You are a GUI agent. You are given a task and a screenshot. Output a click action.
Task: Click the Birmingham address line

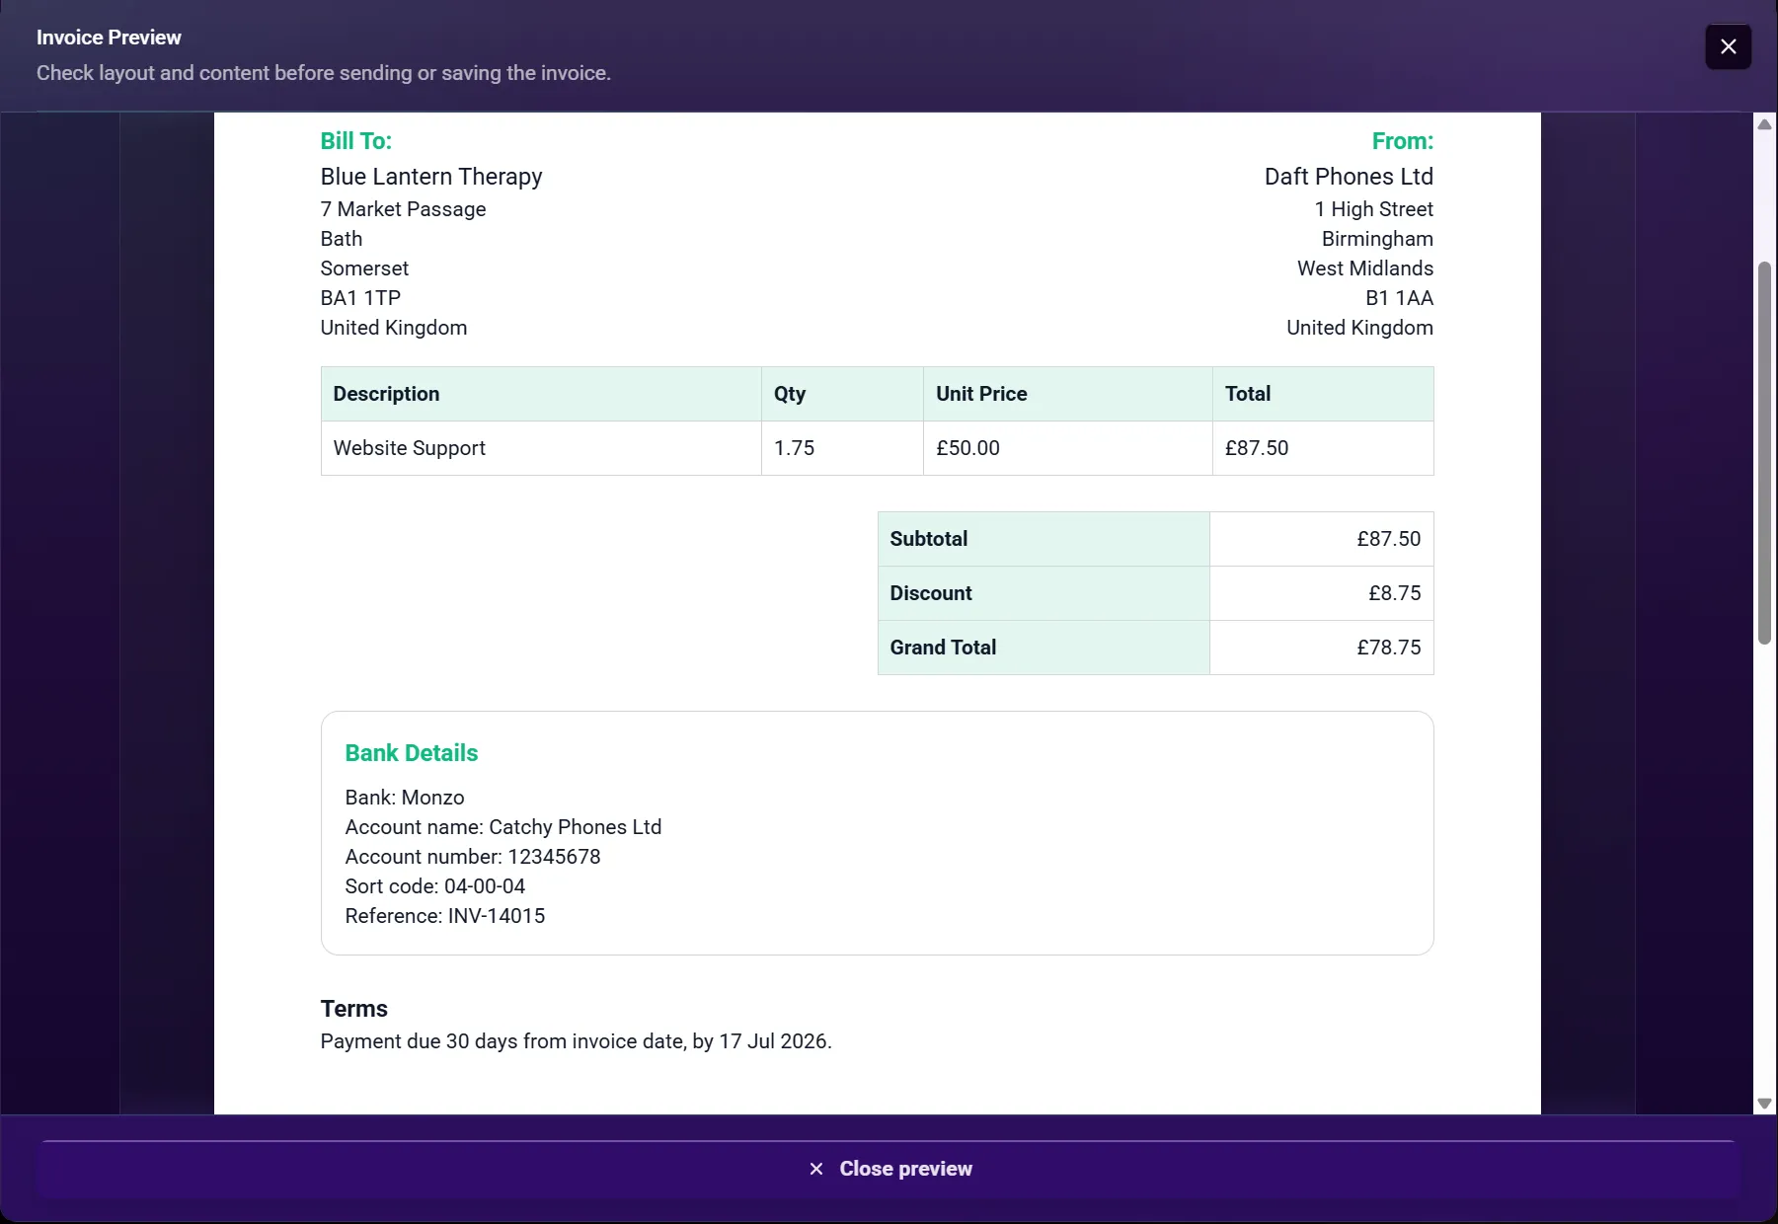pos(1377,239)
